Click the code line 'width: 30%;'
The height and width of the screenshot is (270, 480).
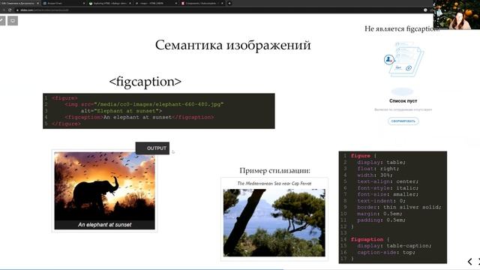coord(375,175)
